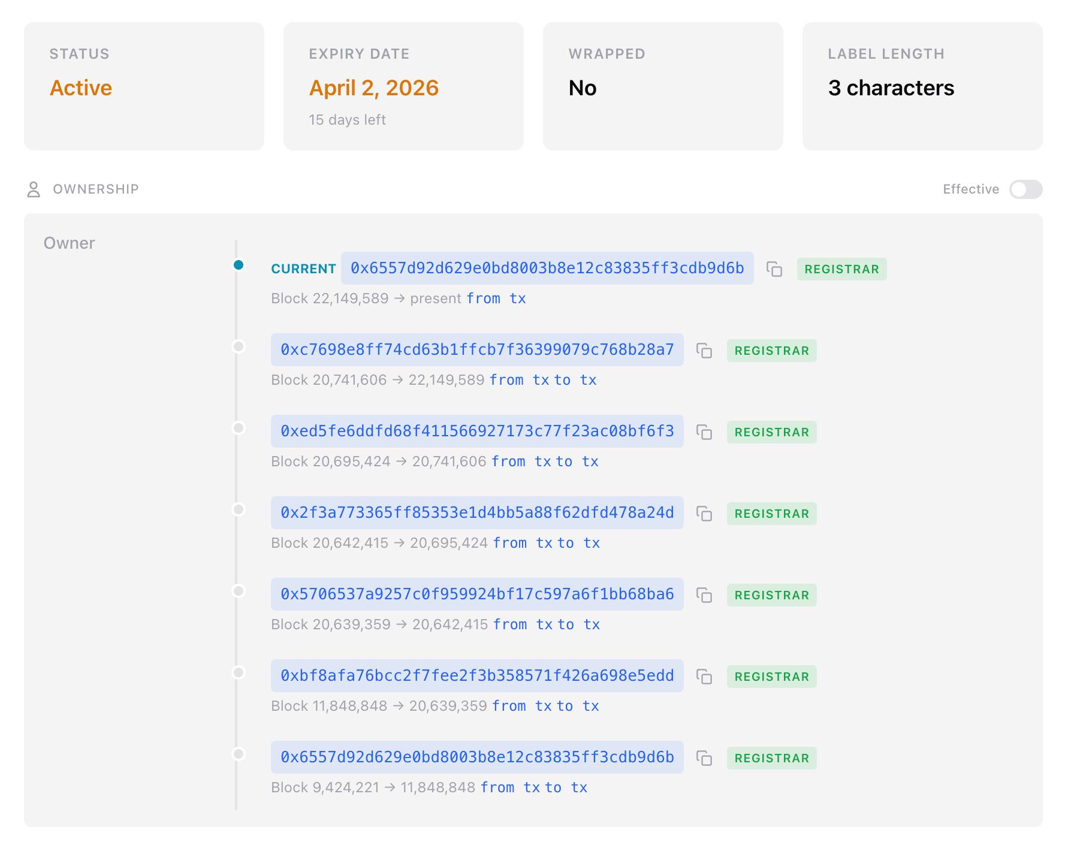
Task: Copy address starting with 0xc7698e8f
Action: click(x=704, y=351)
